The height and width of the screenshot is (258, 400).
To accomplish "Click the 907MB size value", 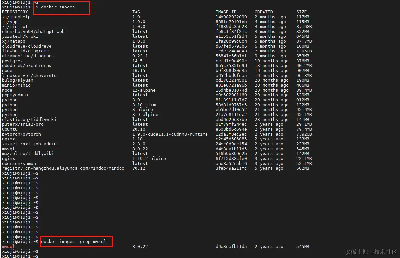I will [303, 70].
